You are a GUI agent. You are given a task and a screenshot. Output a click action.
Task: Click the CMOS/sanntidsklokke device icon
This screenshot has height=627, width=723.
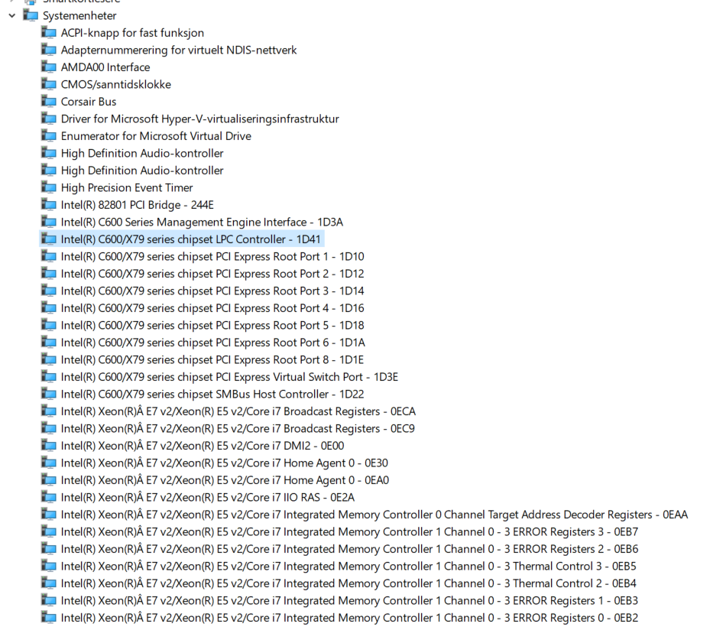point(49,84)
